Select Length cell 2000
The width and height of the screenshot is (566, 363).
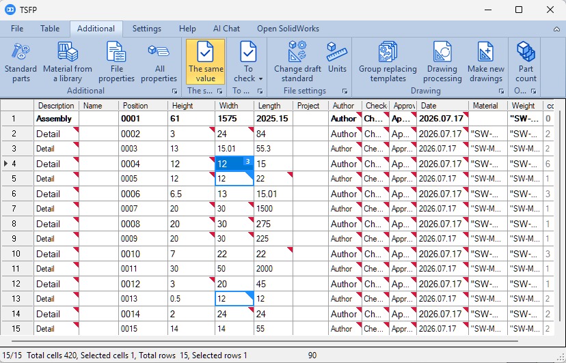tap(273, 269)
